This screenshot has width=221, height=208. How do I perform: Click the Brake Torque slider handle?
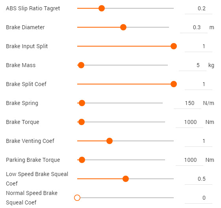coord(82,122)
